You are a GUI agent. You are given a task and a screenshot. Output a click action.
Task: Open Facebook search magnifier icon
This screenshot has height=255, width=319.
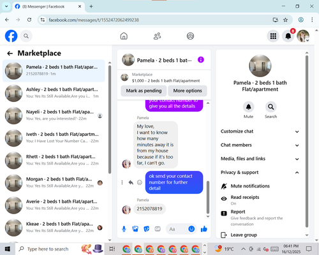26,36
